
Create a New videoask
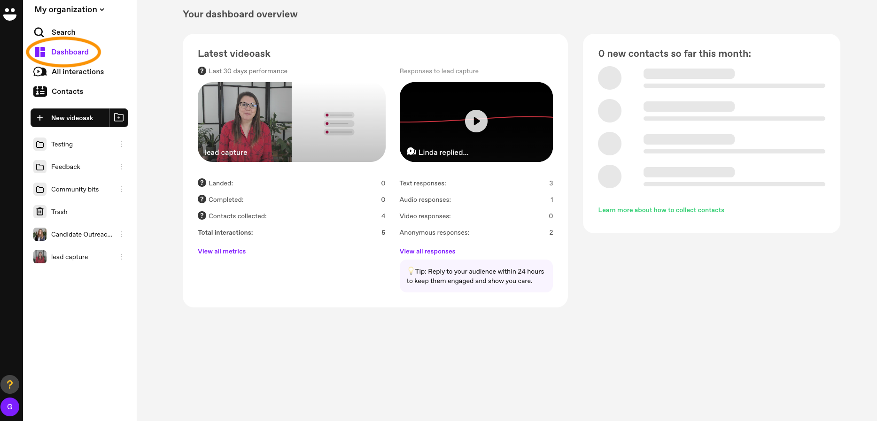coord(70,118)
